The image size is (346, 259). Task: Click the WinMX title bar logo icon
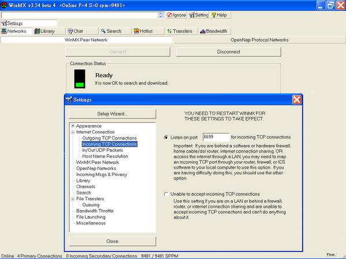[x=4, y=5]
